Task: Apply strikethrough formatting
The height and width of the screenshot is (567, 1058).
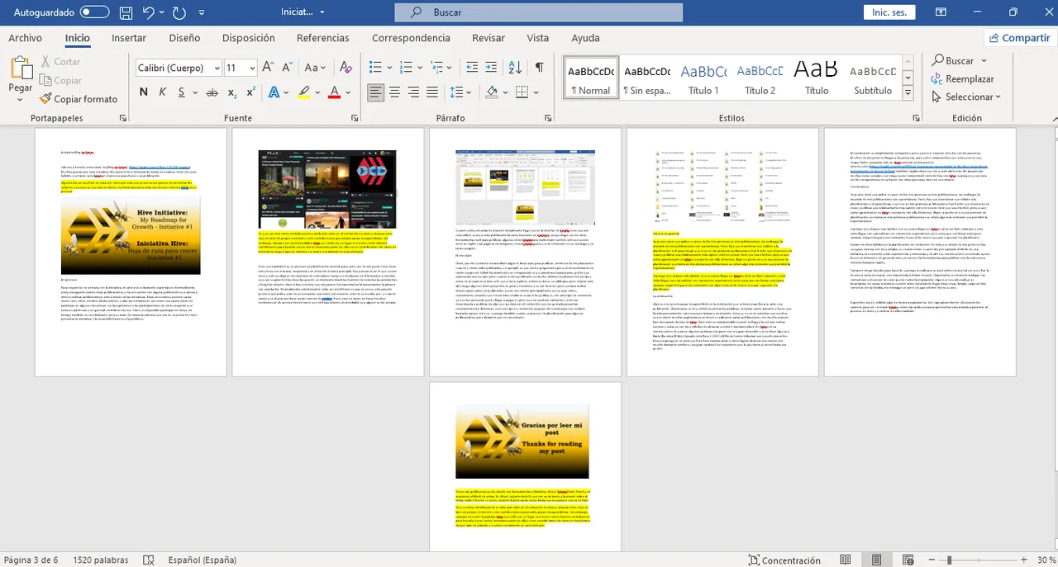Action: [212, 92]
